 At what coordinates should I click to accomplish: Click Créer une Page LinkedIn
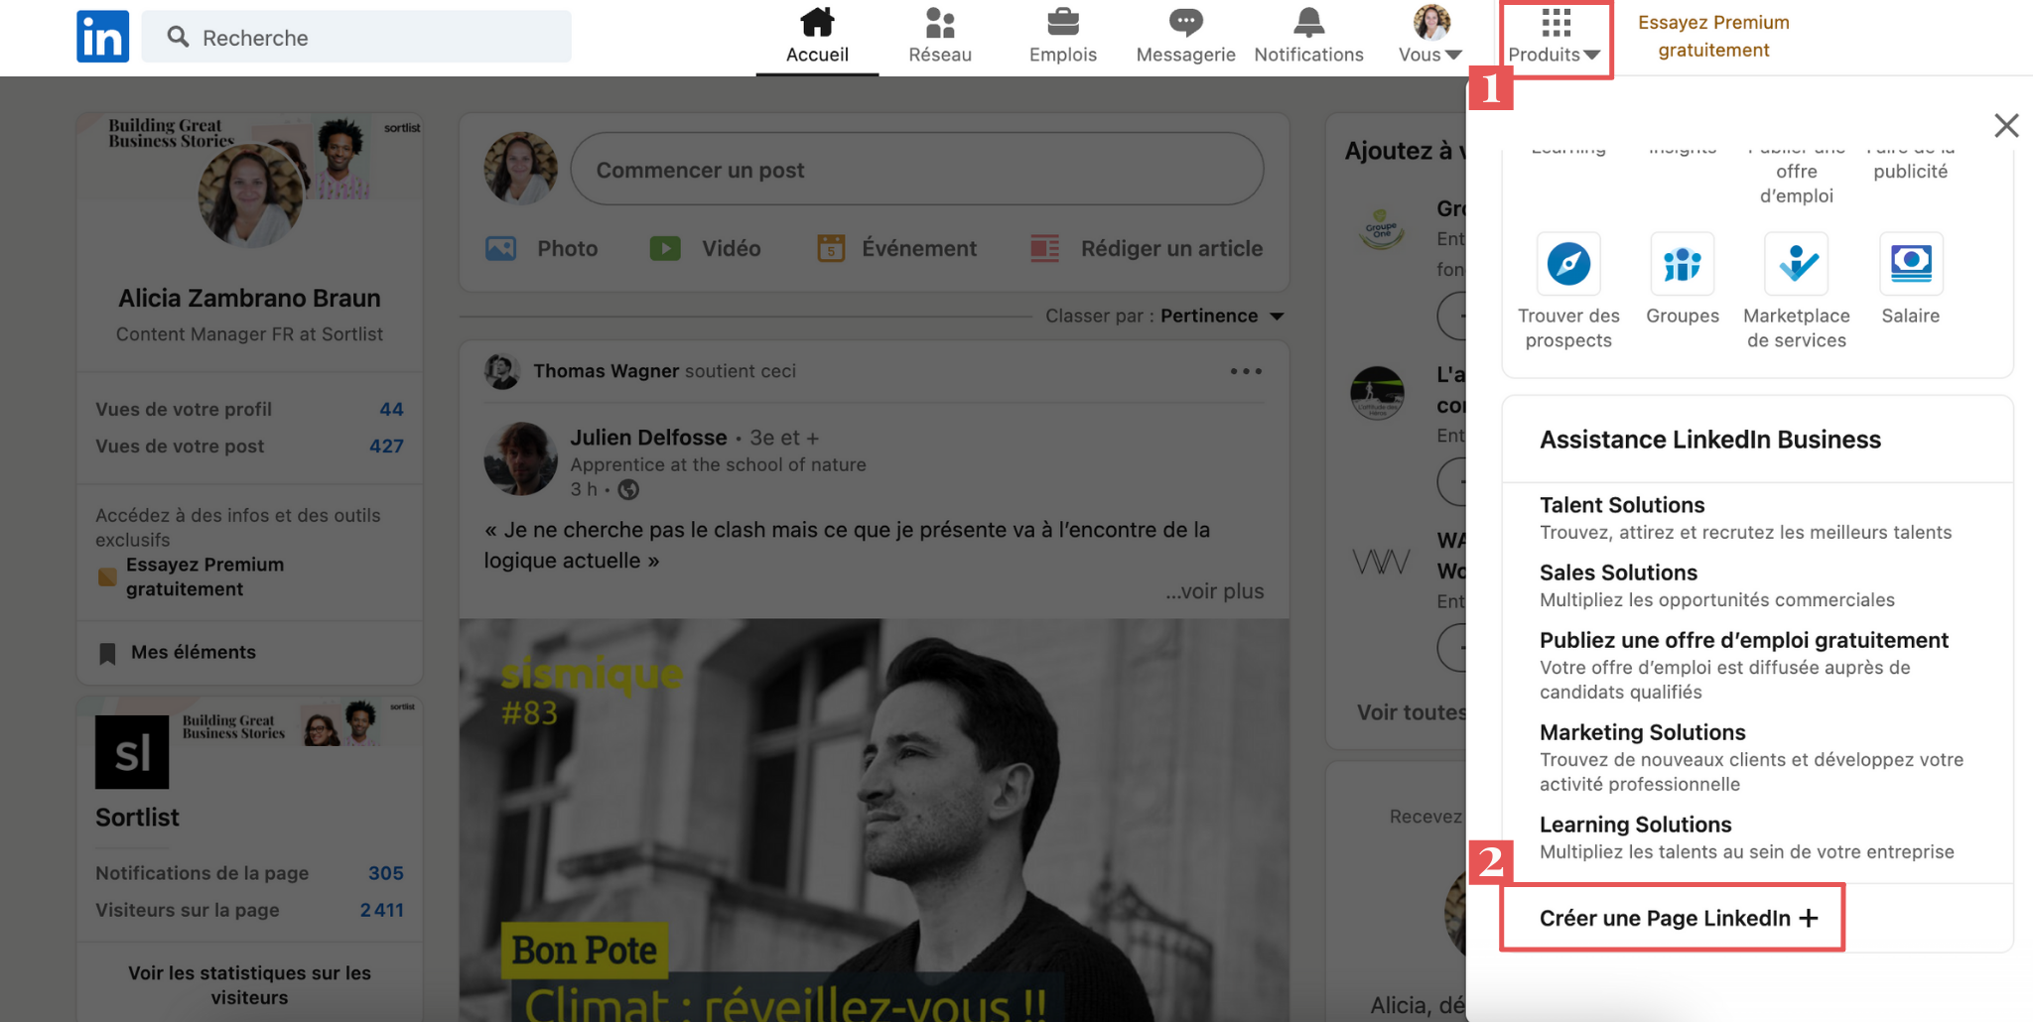(x=1678, y=918)
